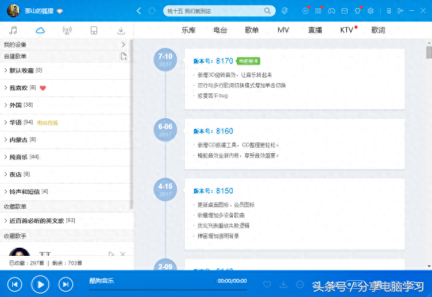Click the VIP diamond badge
The image size is (432, 297).
[x=59, y=11]
